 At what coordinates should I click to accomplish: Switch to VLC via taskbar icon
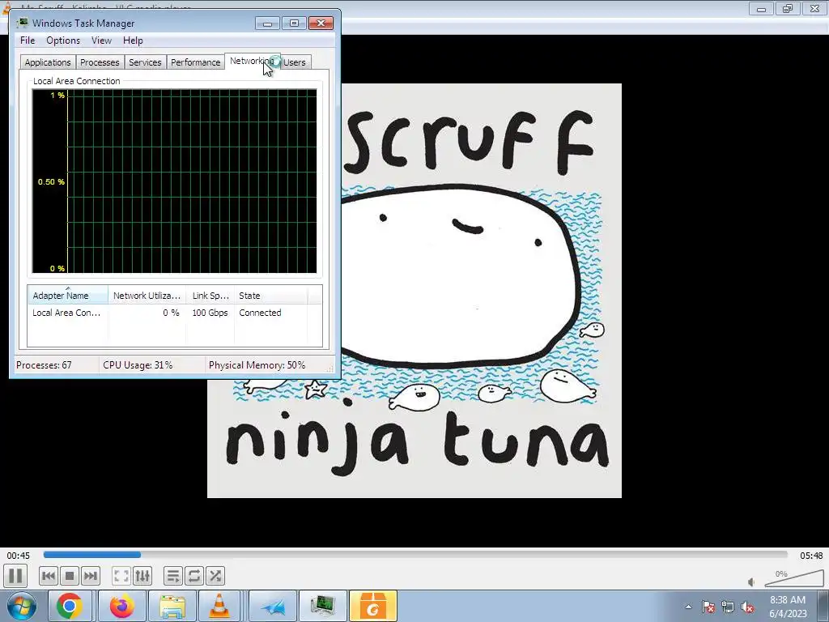[x=219, y=606]
